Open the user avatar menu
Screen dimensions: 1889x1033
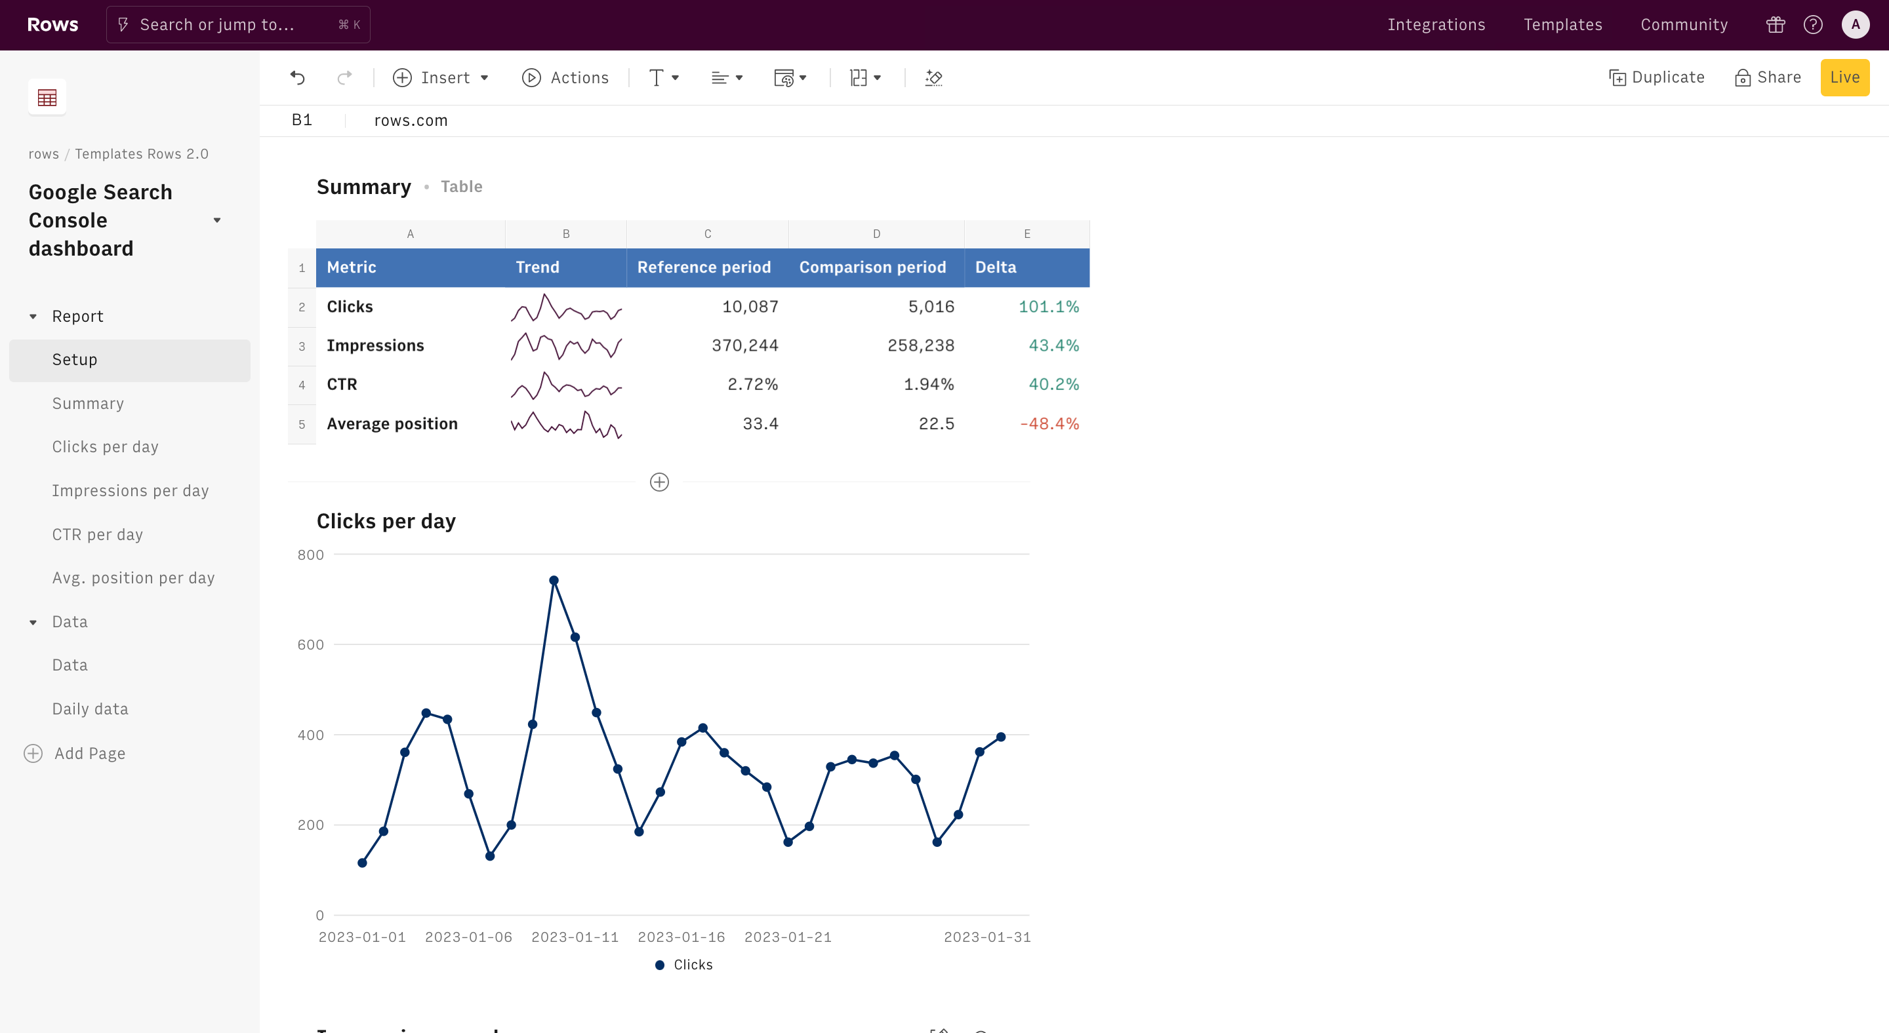(x=1856, y=25)
